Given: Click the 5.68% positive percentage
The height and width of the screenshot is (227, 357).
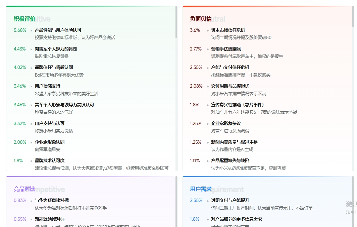Looking at the screenshot, I should (x=20, y=30).
